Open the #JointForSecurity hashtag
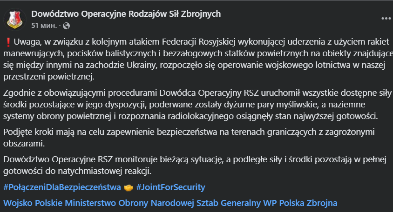The image size is (393, 212). coord(170,187)
